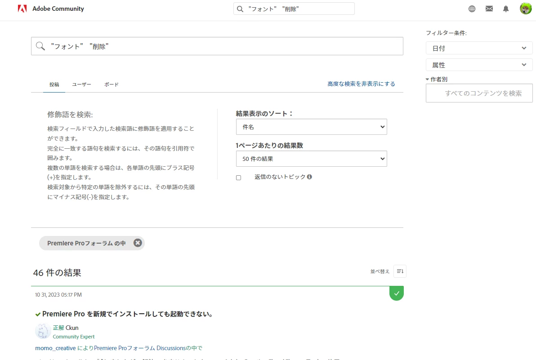Open the Premiere Pro を新規でインストール post title

click(x=128, y=314)
